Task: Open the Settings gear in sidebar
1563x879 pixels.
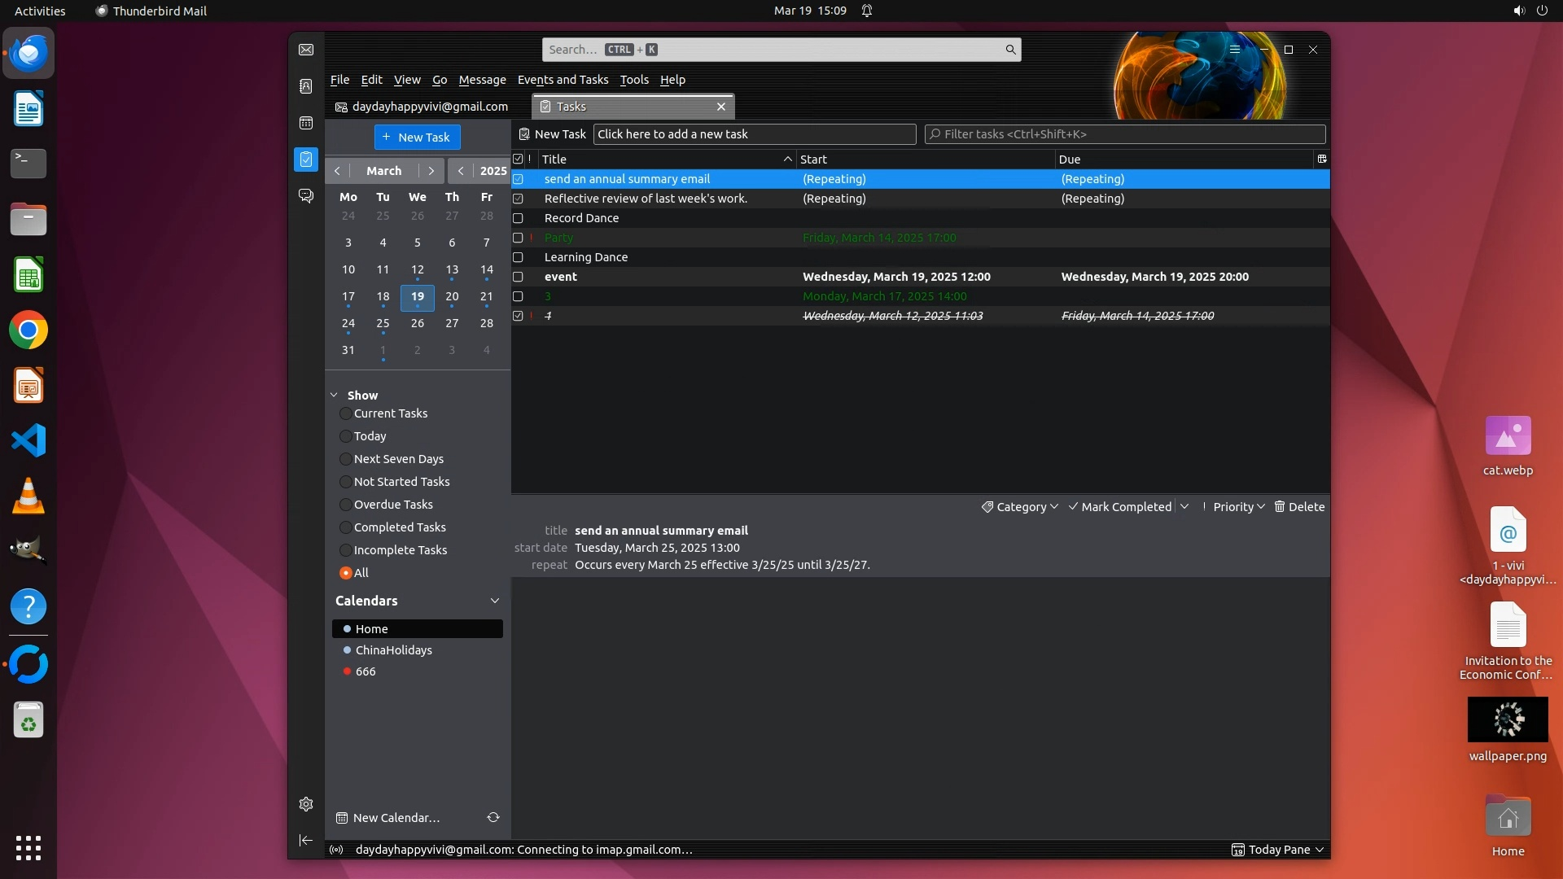Action: 306,804
